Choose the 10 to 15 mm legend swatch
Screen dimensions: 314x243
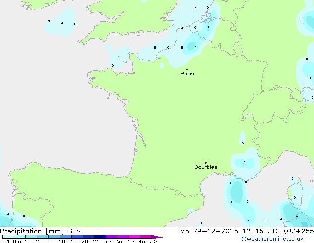coord(66,237)
